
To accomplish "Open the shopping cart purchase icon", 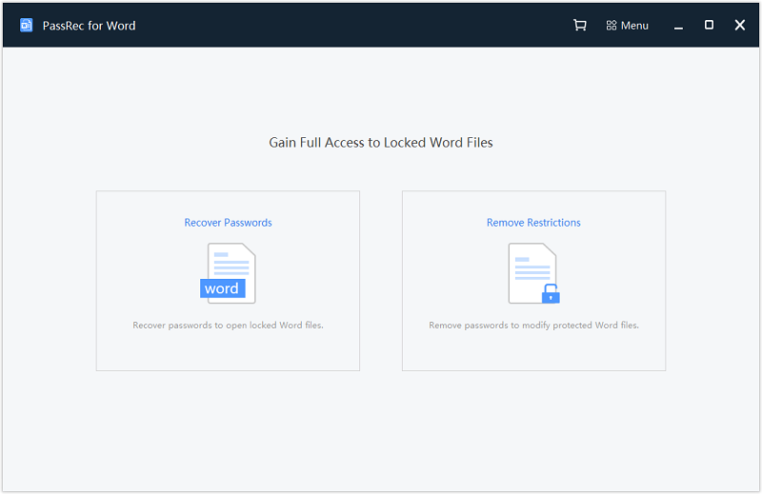I will click(x=579, y=26).
